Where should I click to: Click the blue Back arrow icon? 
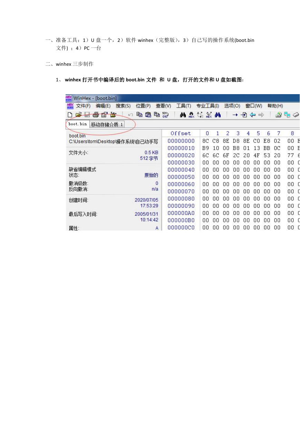253,115
